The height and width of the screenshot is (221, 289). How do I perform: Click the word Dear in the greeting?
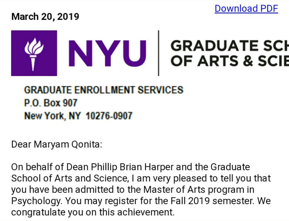point(21,145)
